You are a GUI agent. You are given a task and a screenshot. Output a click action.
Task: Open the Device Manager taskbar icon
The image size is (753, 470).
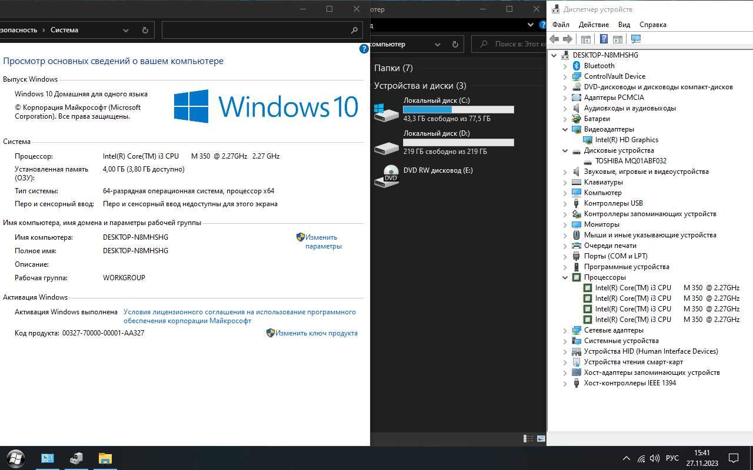click(x=76, y=458)
